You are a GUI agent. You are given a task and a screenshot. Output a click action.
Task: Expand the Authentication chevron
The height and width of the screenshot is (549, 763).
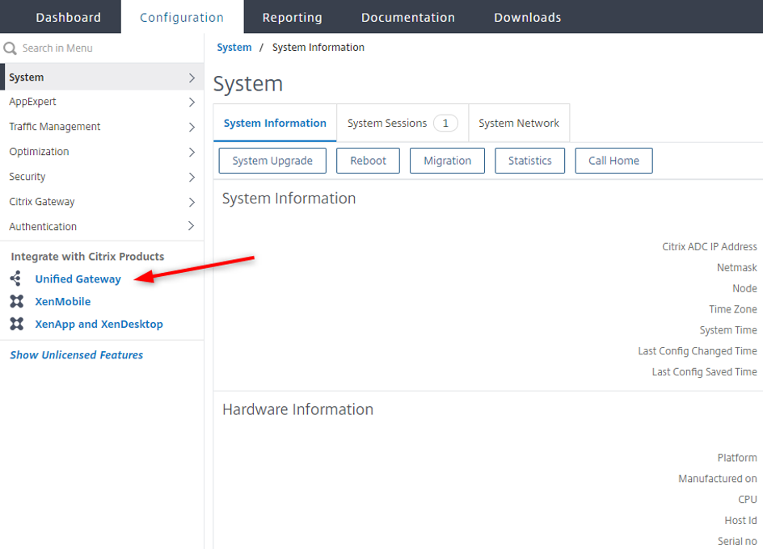(192, 225)
